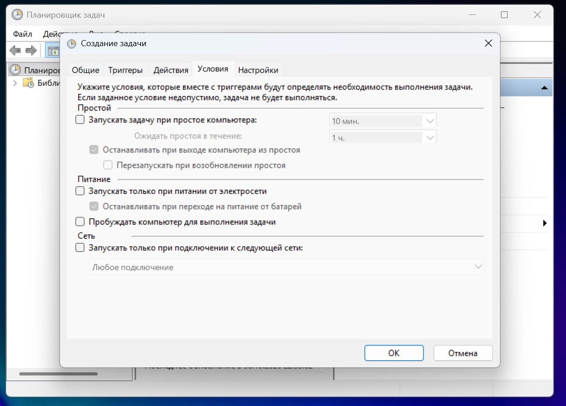Click the horizontal scrollbar under the tree pane
Viewport: 566px width, 406px height.
59,374
